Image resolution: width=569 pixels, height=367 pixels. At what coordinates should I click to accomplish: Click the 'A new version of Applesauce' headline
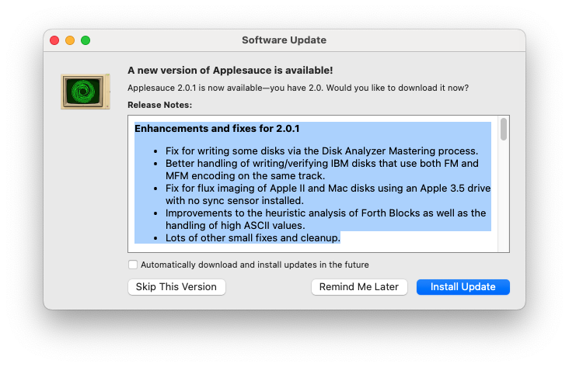pyautogui.click(x=230, y=70)
